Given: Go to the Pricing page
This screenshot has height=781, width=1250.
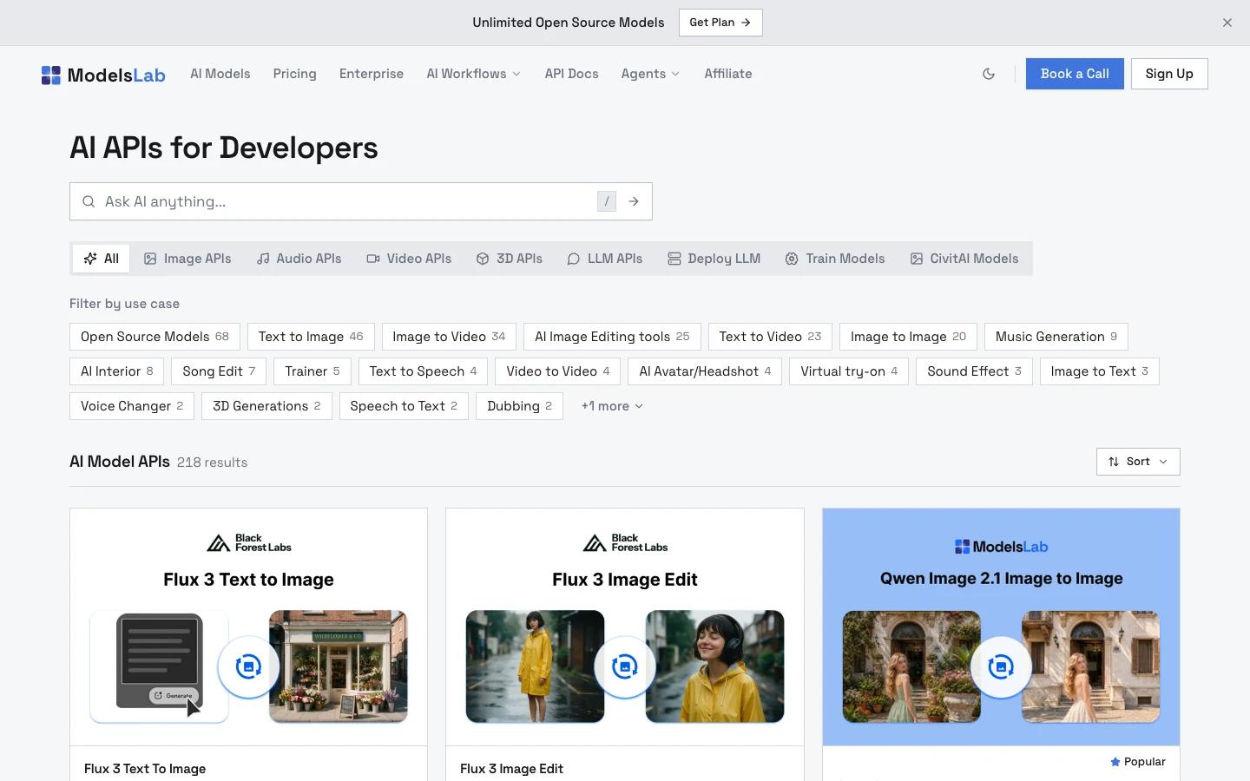Looking at the screenshot, I should click(294, 74).
